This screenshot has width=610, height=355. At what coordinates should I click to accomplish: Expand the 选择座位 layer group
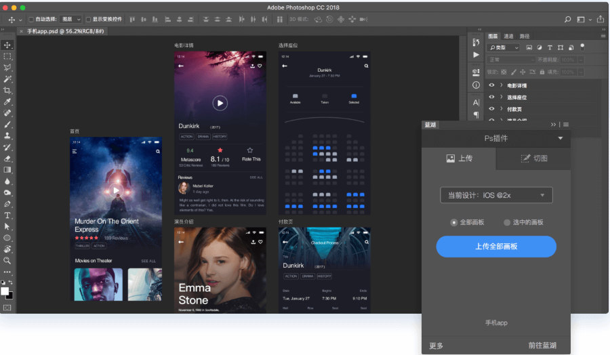tap(502, 97)
